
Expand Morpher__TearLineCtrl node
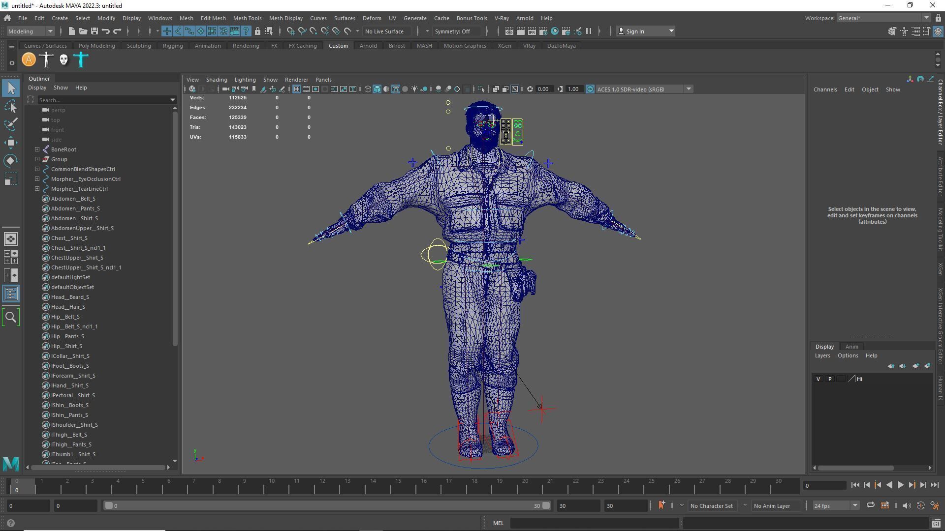[x=37, y=189]
